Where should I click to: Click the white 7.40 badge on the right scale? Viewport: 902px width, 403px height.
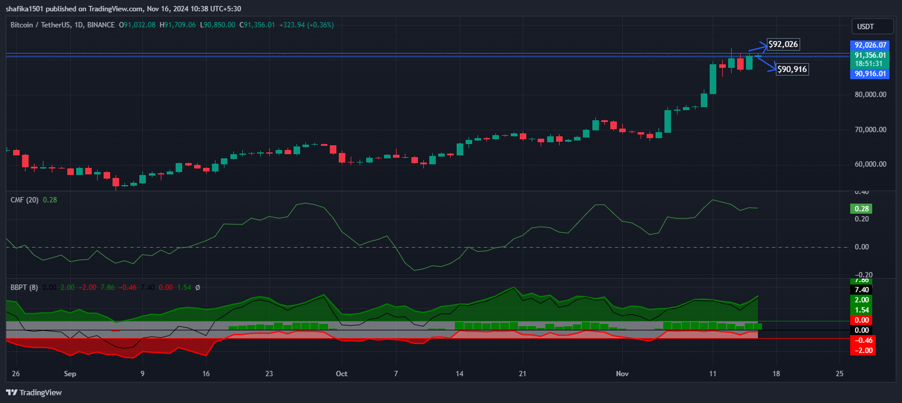(862, 289)
